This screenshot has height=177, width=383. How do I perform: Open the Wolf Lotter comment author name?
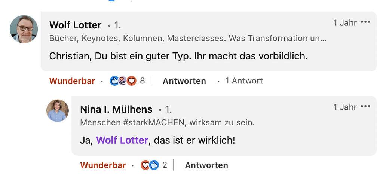point(75,25)
